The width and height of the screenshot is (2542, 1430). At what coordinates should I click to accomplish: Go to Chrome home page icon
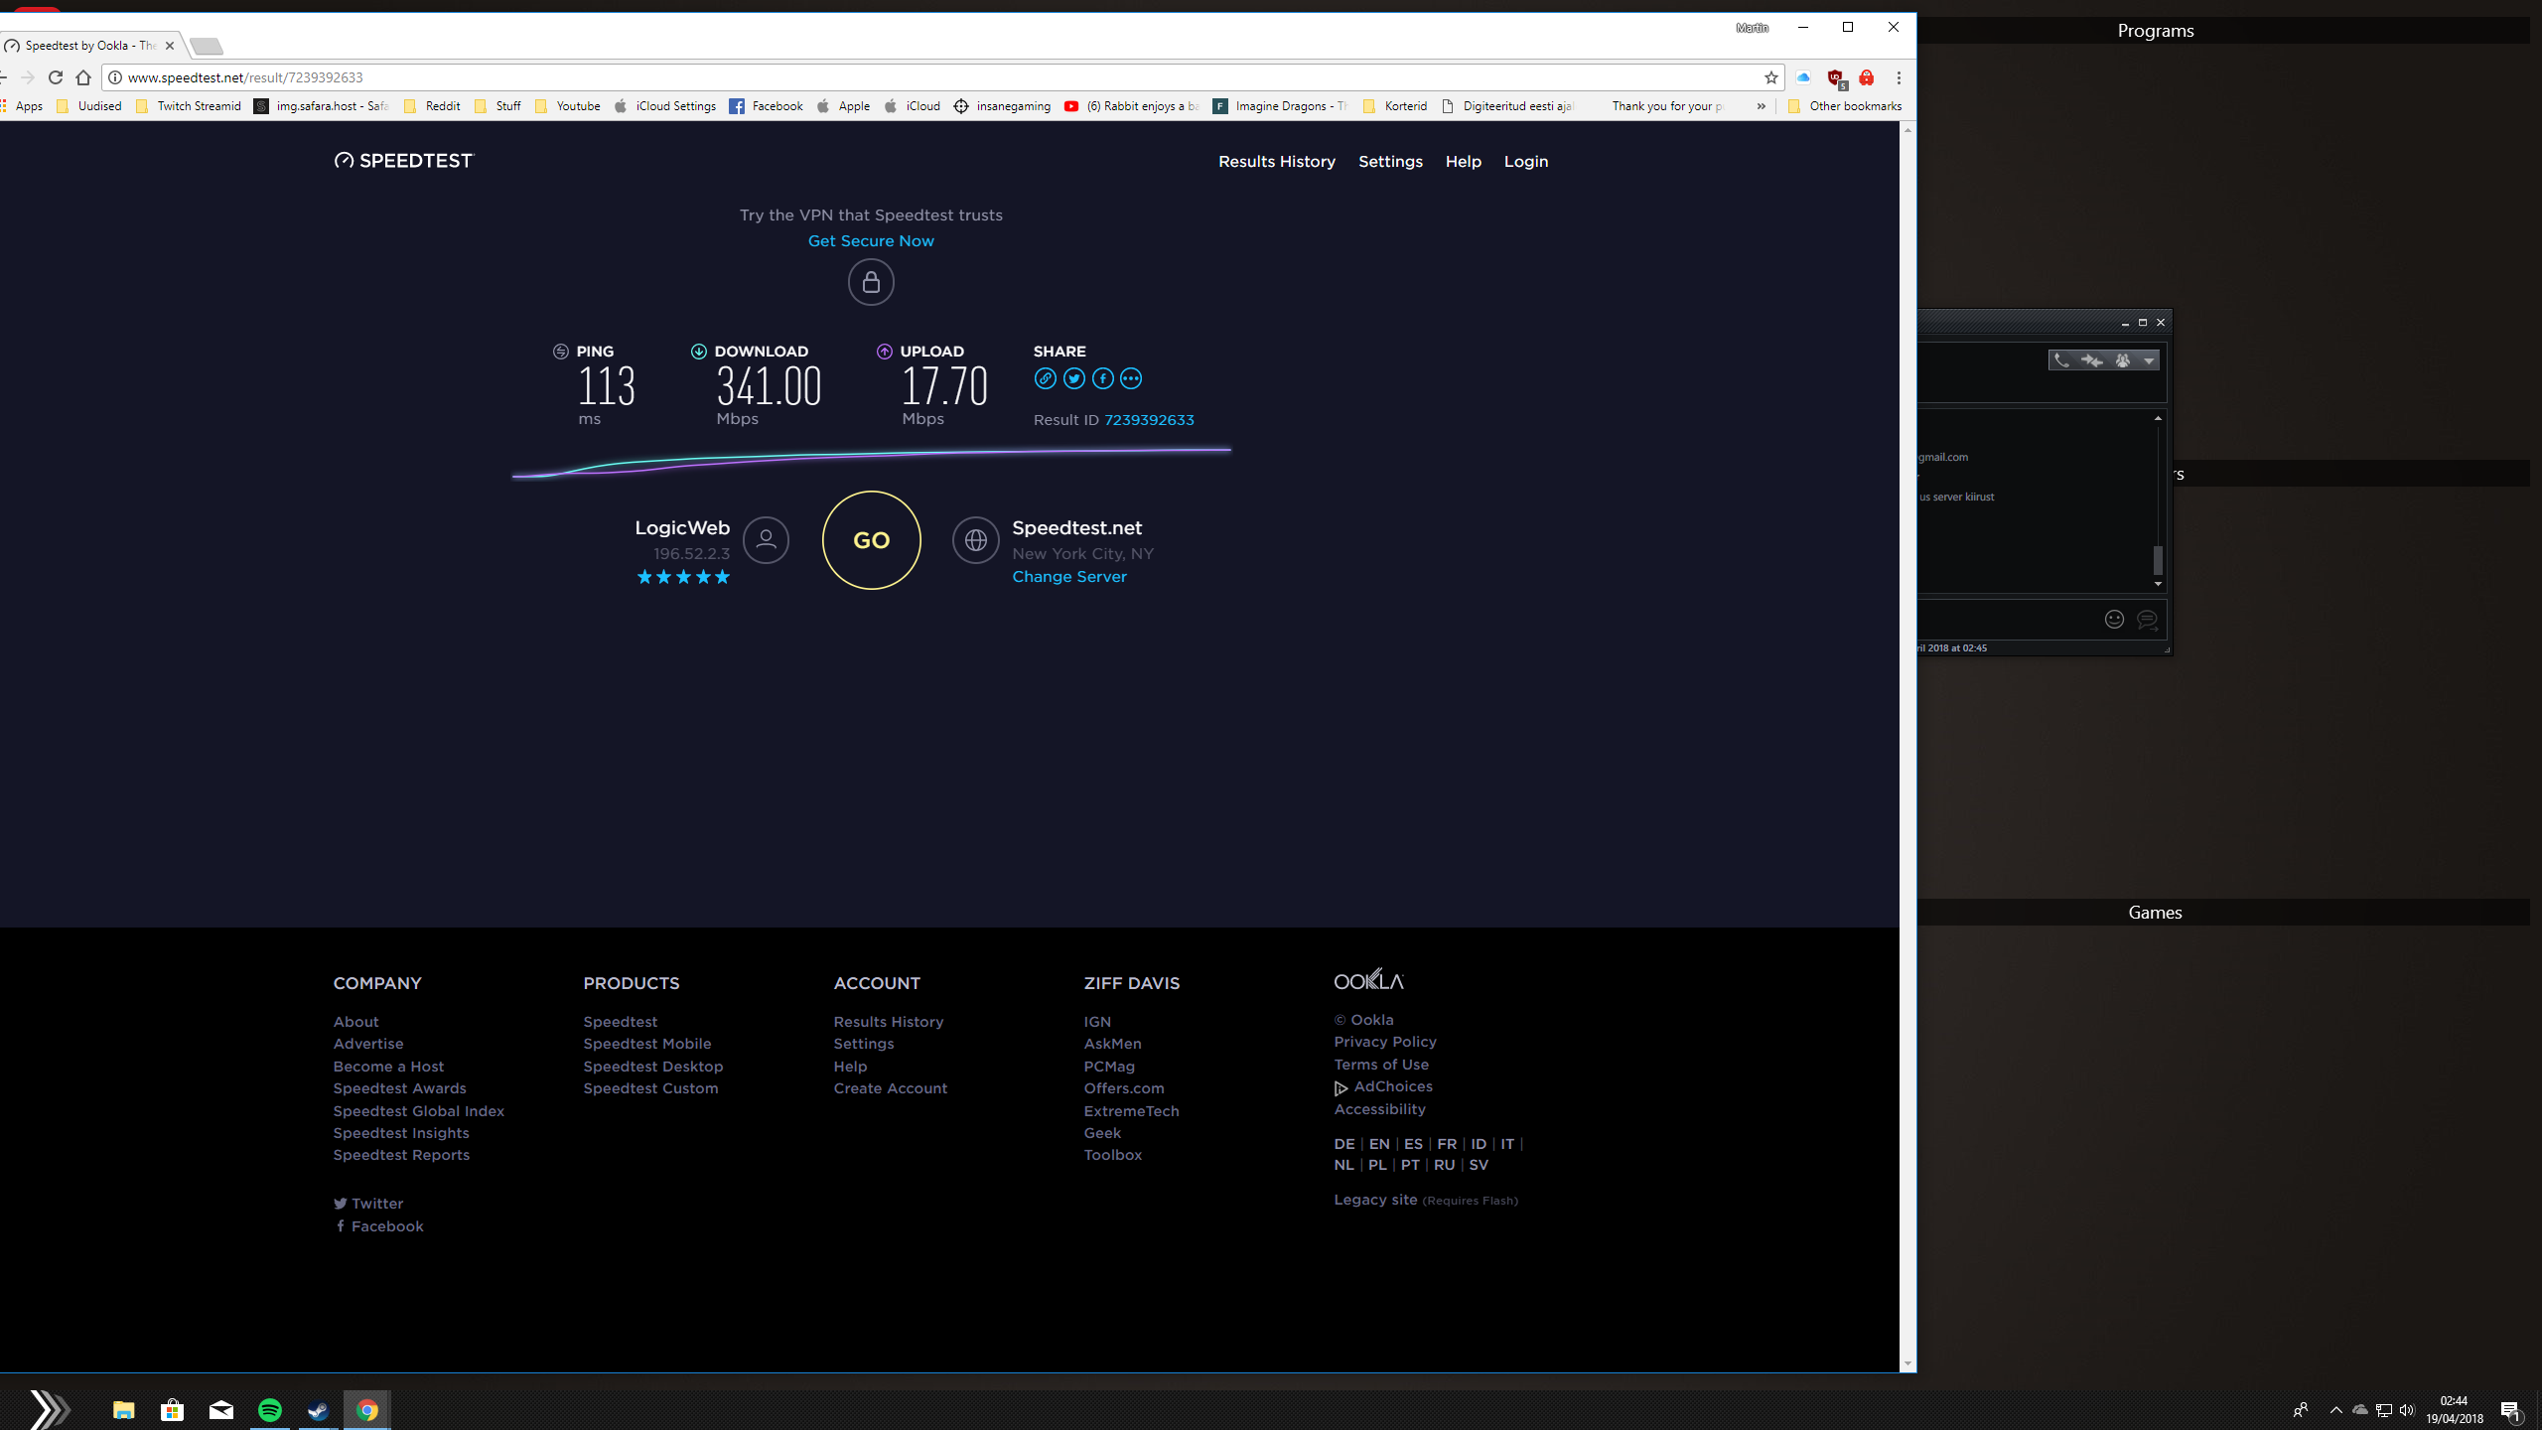[x=83, y=77]
